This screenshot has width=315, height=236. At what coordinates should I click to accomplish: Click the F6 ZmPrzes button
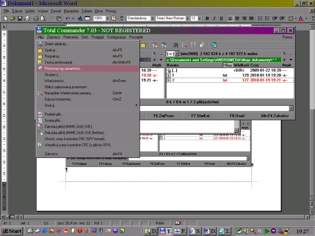point(164,116)
